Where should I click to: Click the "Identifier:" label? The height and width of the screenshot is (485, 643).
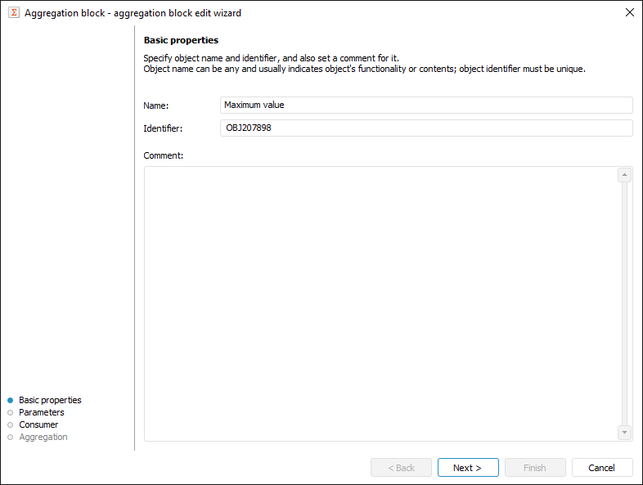[x=163, y=128]
